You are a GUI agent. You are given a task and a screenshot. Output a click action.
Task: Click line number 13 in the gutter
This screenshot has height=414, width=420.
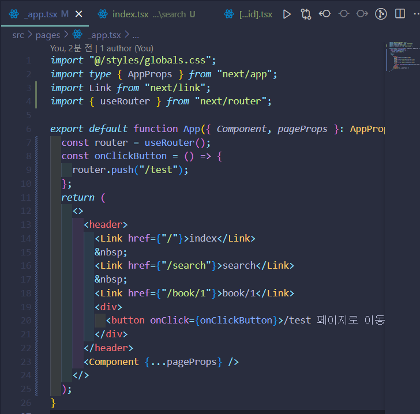pos(26,225)
